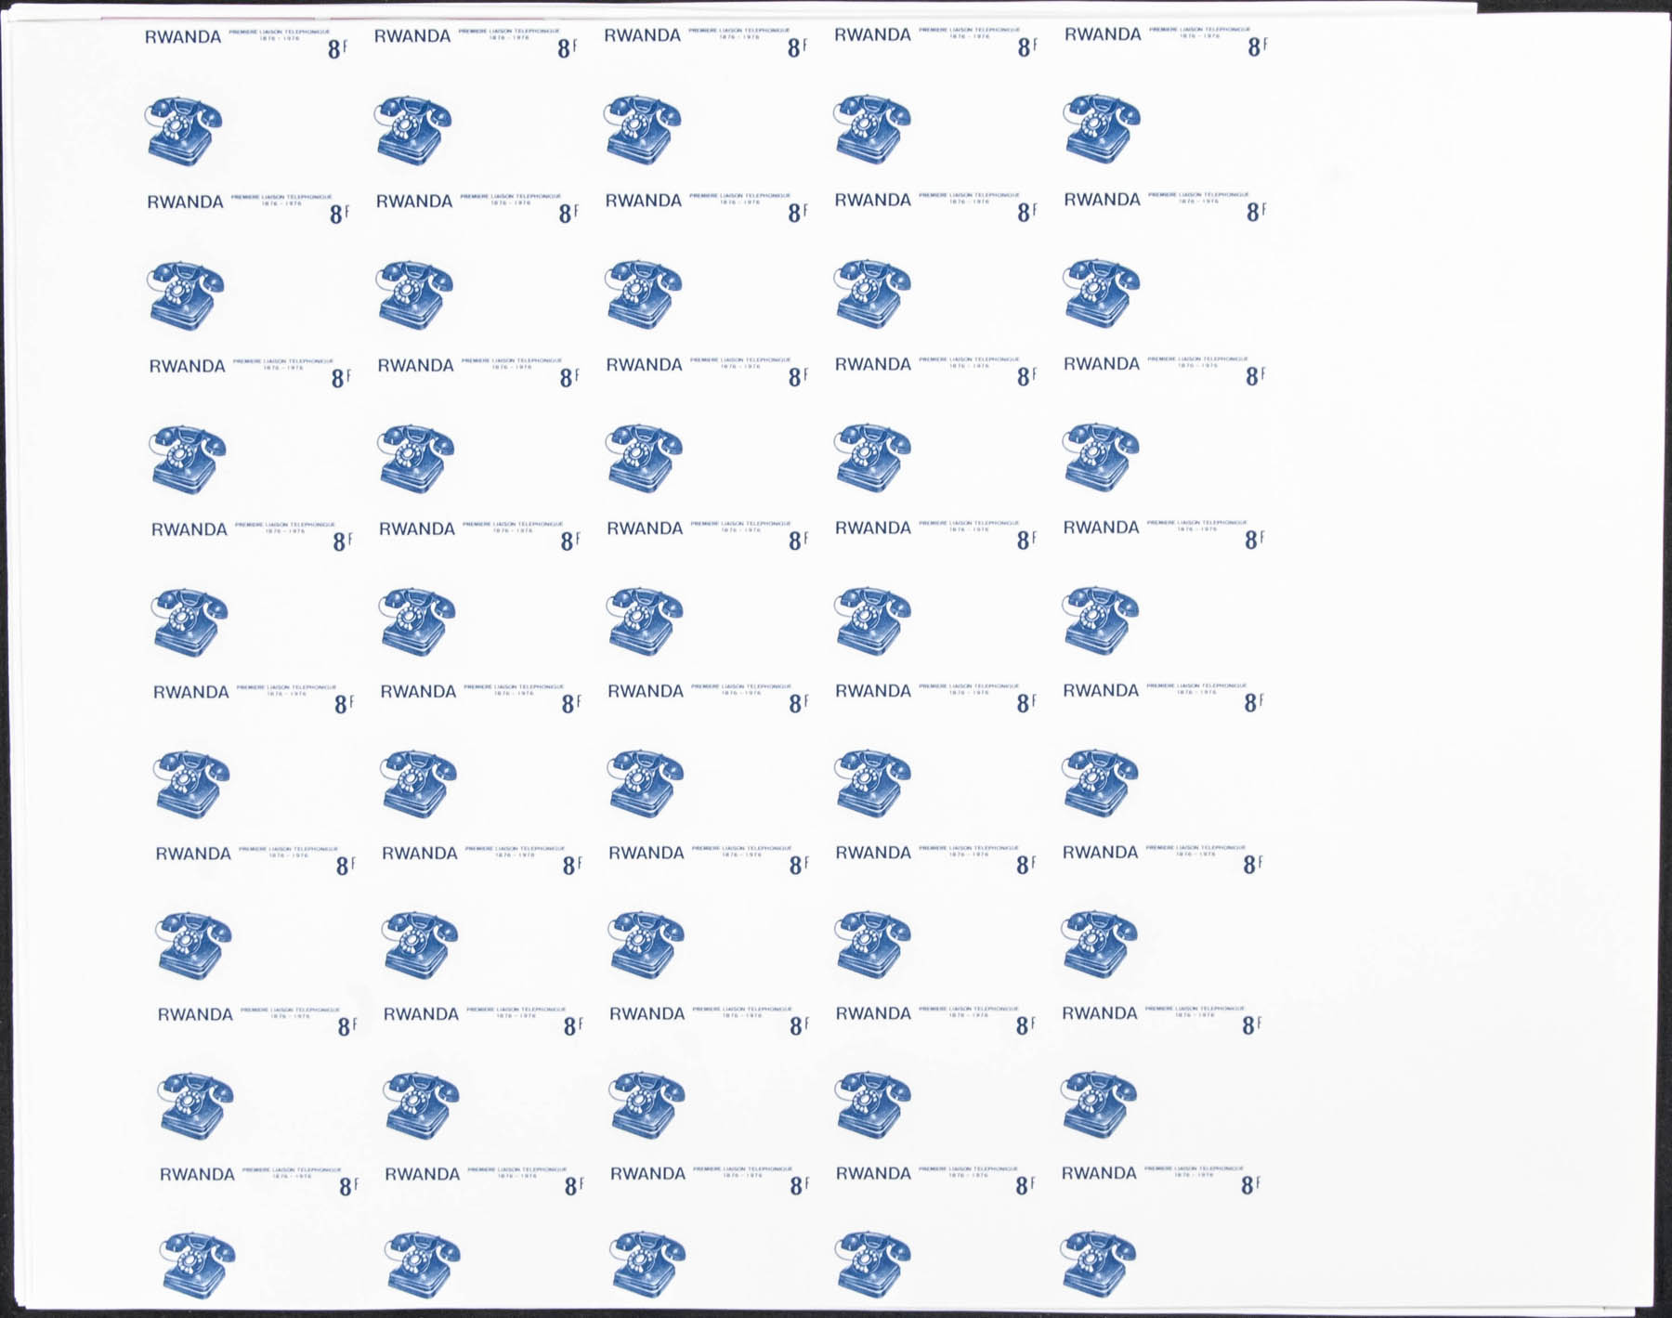Click the RWANDA text in the top row, middle column

click(642, 35)
